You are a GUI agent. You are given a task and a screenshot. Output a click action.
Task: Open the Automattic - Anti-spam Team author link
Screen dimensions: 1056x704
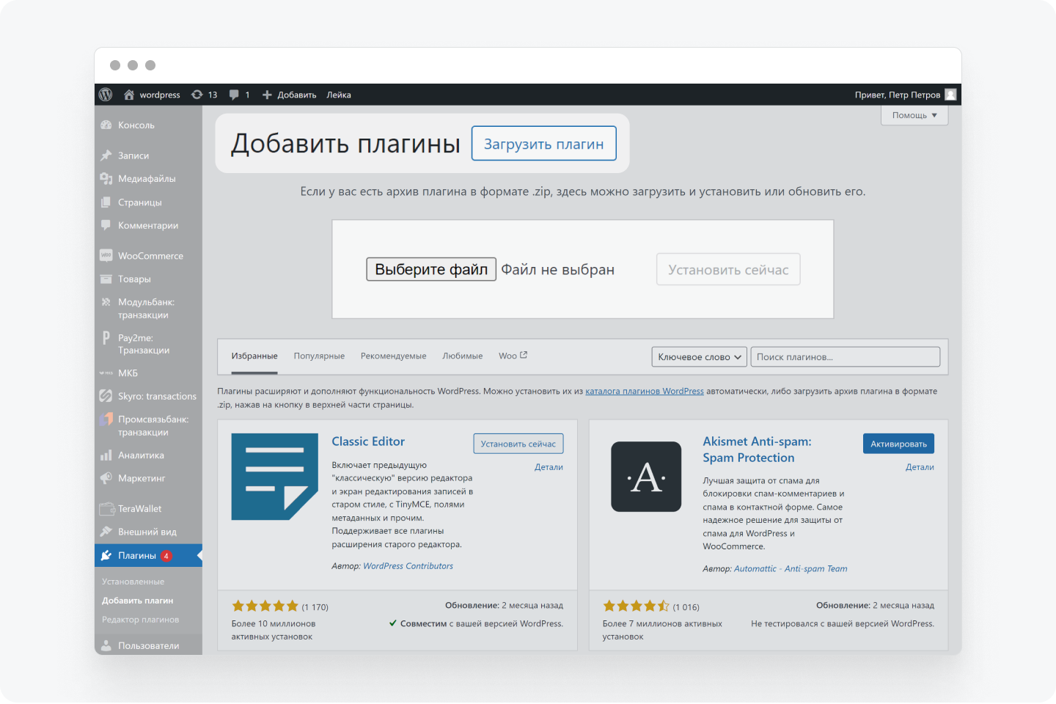791,569
